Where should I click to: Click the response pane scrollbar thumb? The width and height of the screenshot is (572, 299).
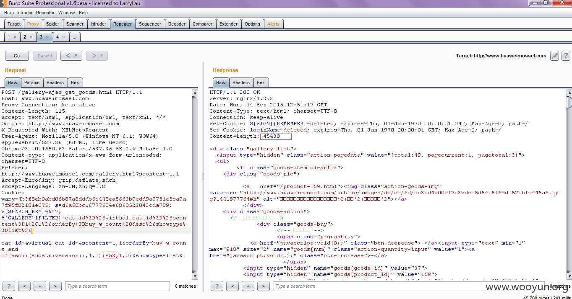click(x=569, y=102)
